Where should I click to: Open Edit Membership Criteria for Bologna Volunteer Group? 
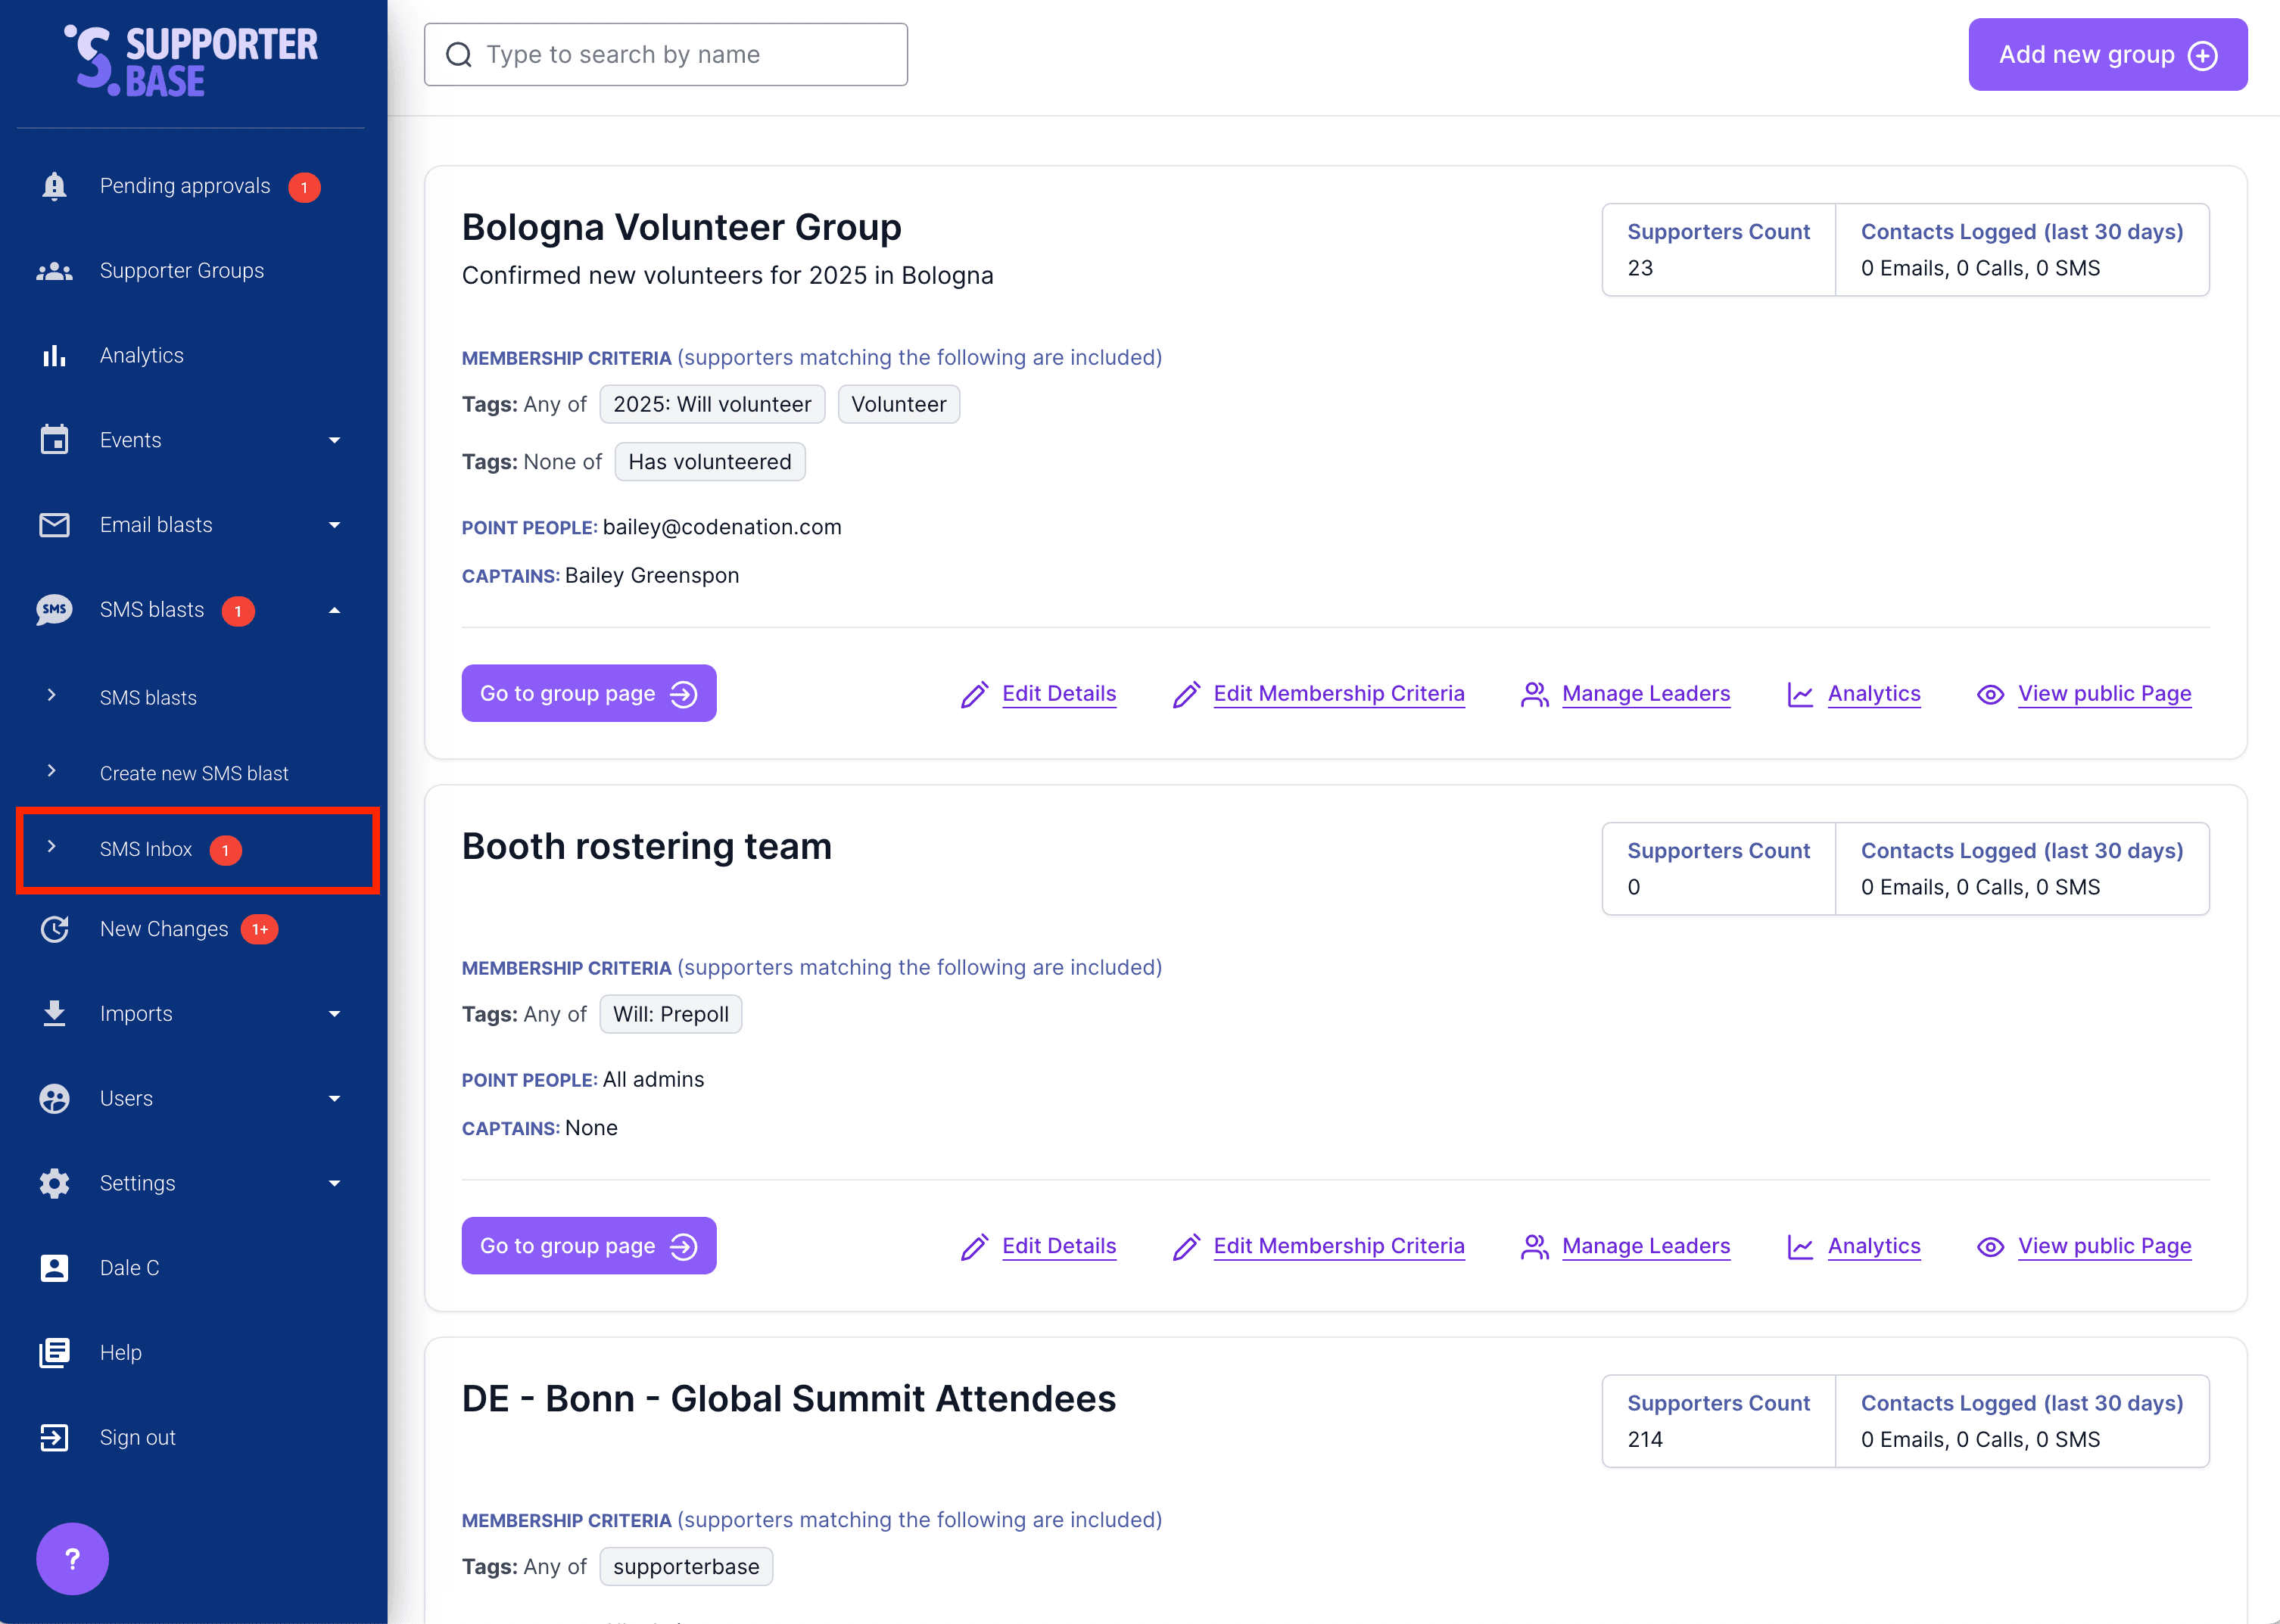[1338, 694]
